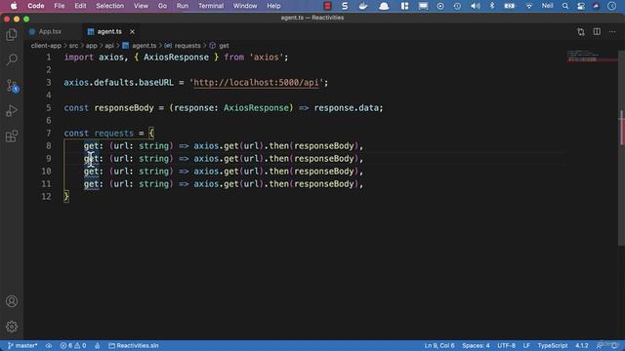This screenshot has width=625, height=351.
Task: Open the View menu
Action: [141, 6]
